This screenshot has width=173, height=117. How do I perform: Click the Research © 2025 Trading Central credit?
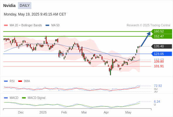tap(148, 25)
